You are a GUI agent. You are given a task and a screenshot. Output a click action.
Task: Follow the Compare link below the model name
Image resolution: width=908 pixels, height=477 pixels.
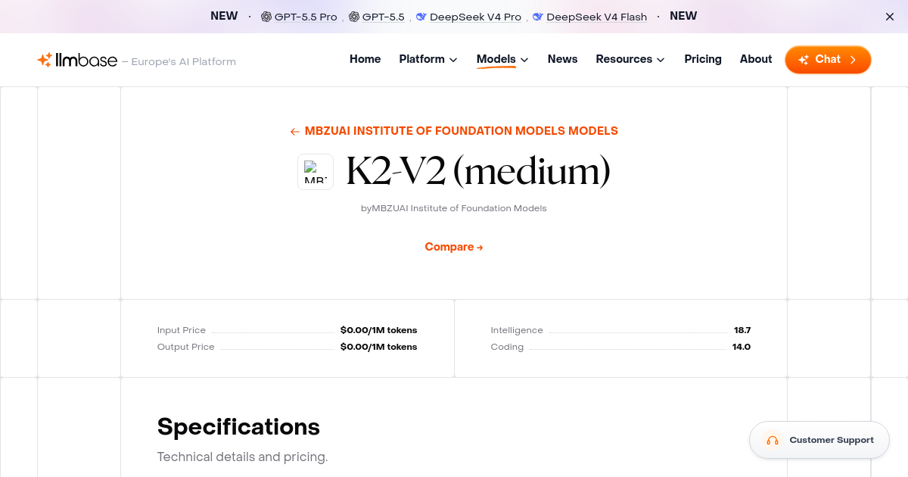pyautogui.click(x=453, y=247)
